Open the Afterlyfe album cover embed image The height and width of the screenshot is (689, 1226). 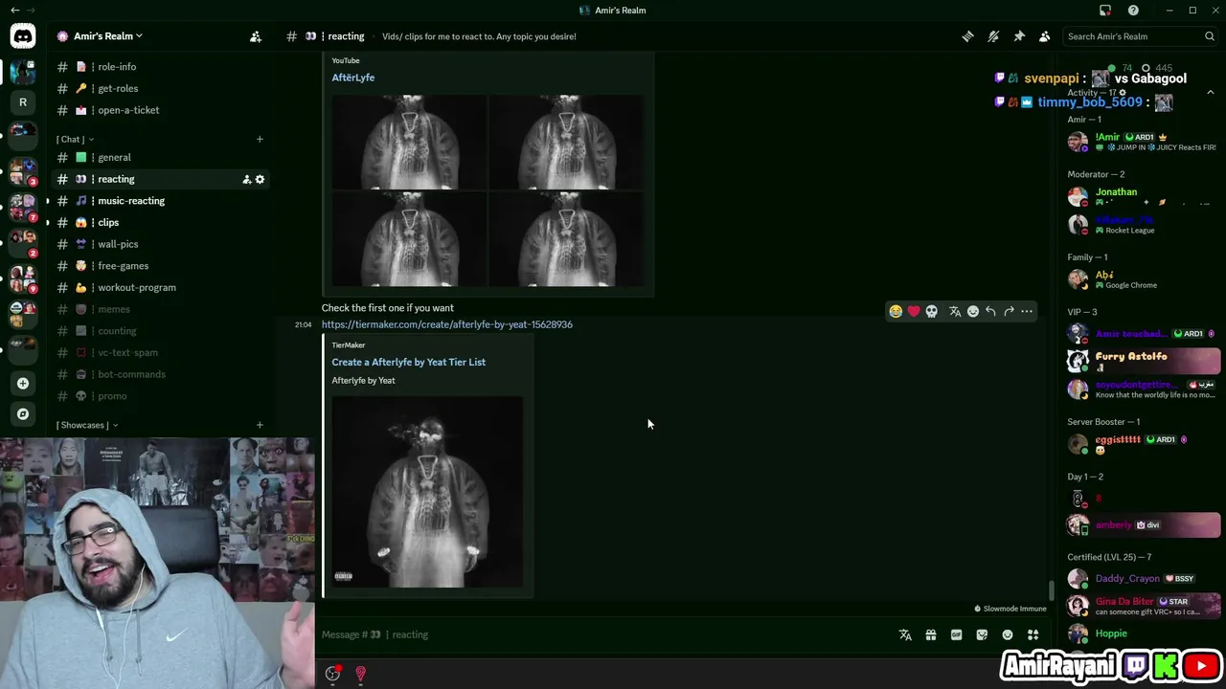[x=427, y=492]
